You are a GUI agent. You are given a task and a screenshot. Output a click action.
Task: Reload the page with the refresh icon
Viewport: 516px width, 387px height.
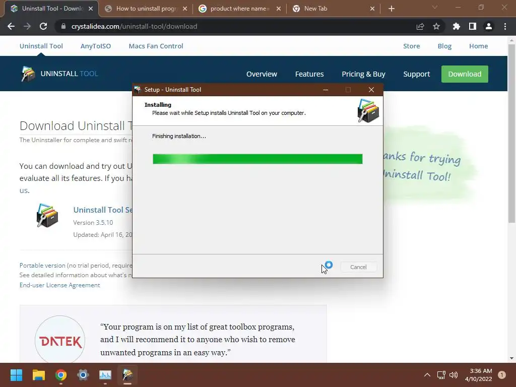(43, 26)
